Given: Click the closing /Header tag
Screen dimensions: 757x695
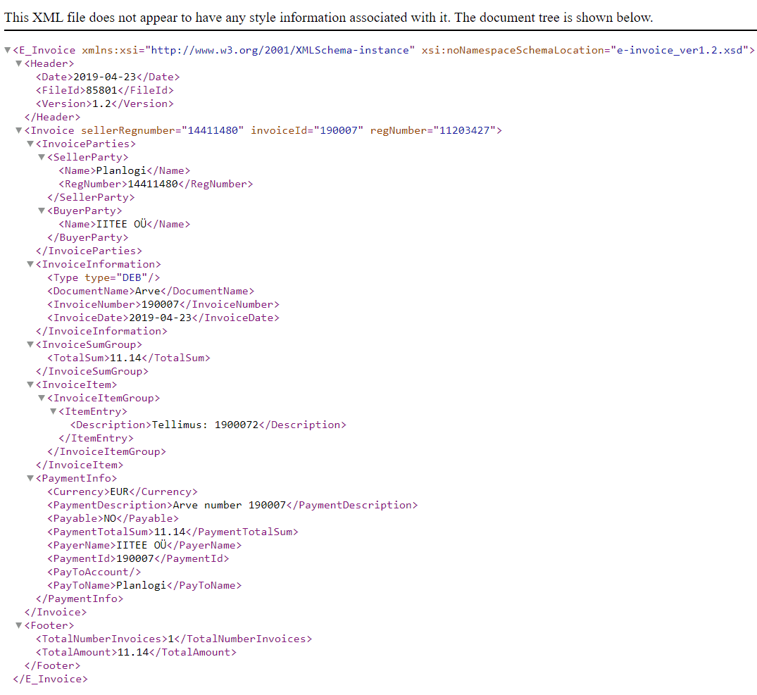Looking at the screenshot, I should (52, 118).
